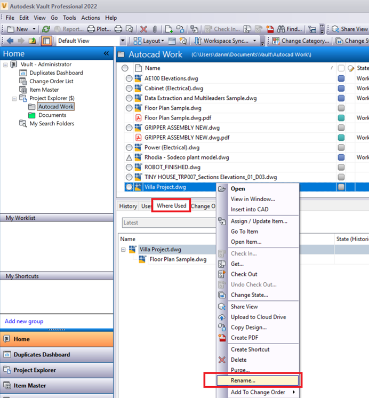Choose Open in the context menu

(x=258, y=189)
